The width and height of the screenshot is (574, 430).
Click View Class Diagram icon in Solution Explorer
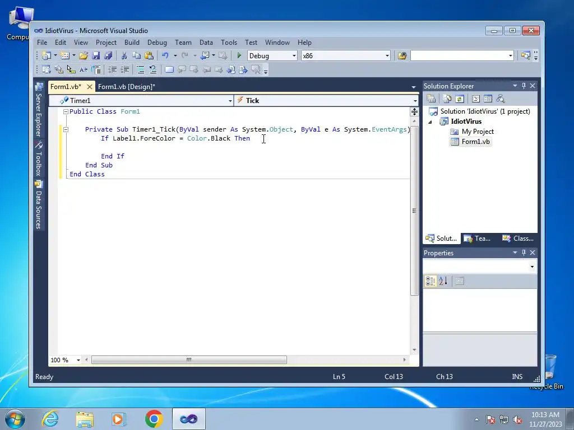pos(501,99)
